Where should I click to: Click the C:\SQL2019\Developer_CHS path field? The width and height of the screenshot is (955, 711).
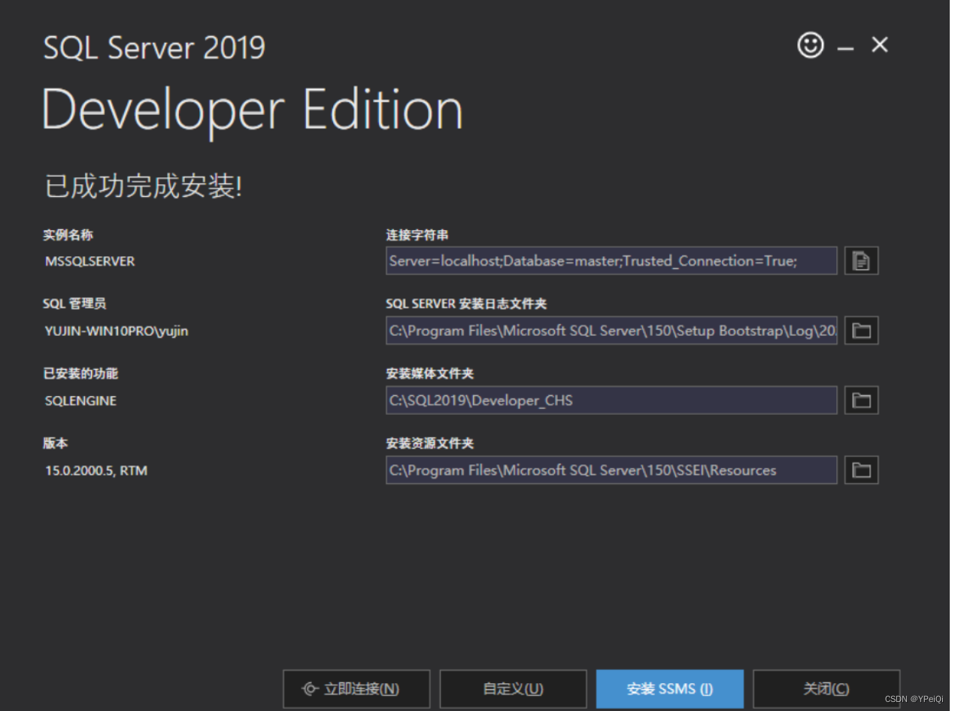point(611,400)
